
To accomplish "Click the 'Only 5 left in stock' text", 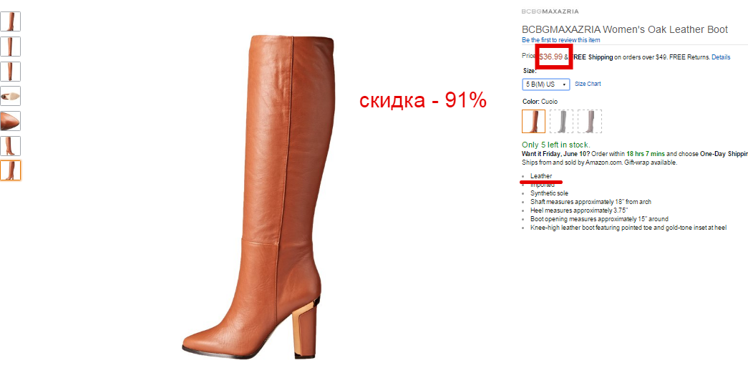I will (556, 145).
